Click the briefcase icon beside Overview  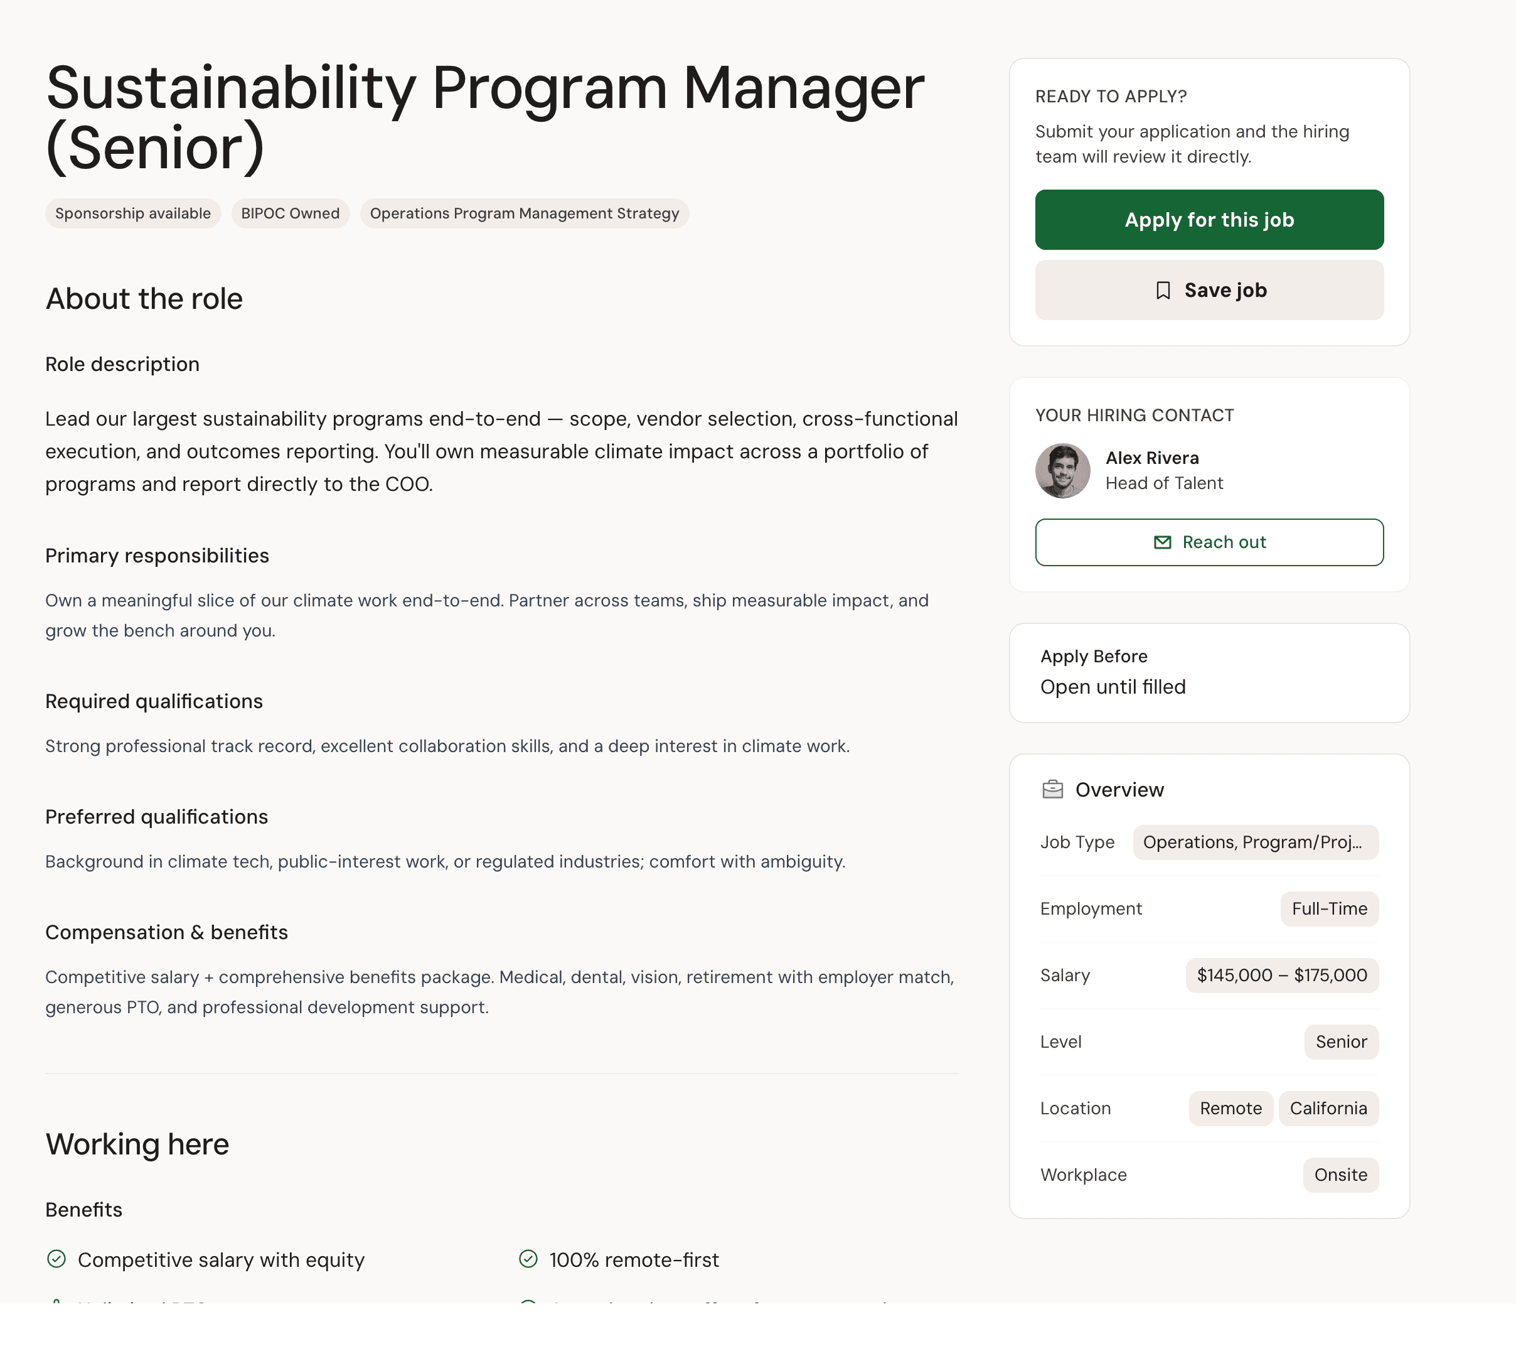(x=1052, y=790)
